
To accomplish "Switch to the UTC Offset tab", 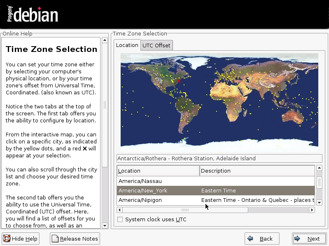I will [156, 45].
